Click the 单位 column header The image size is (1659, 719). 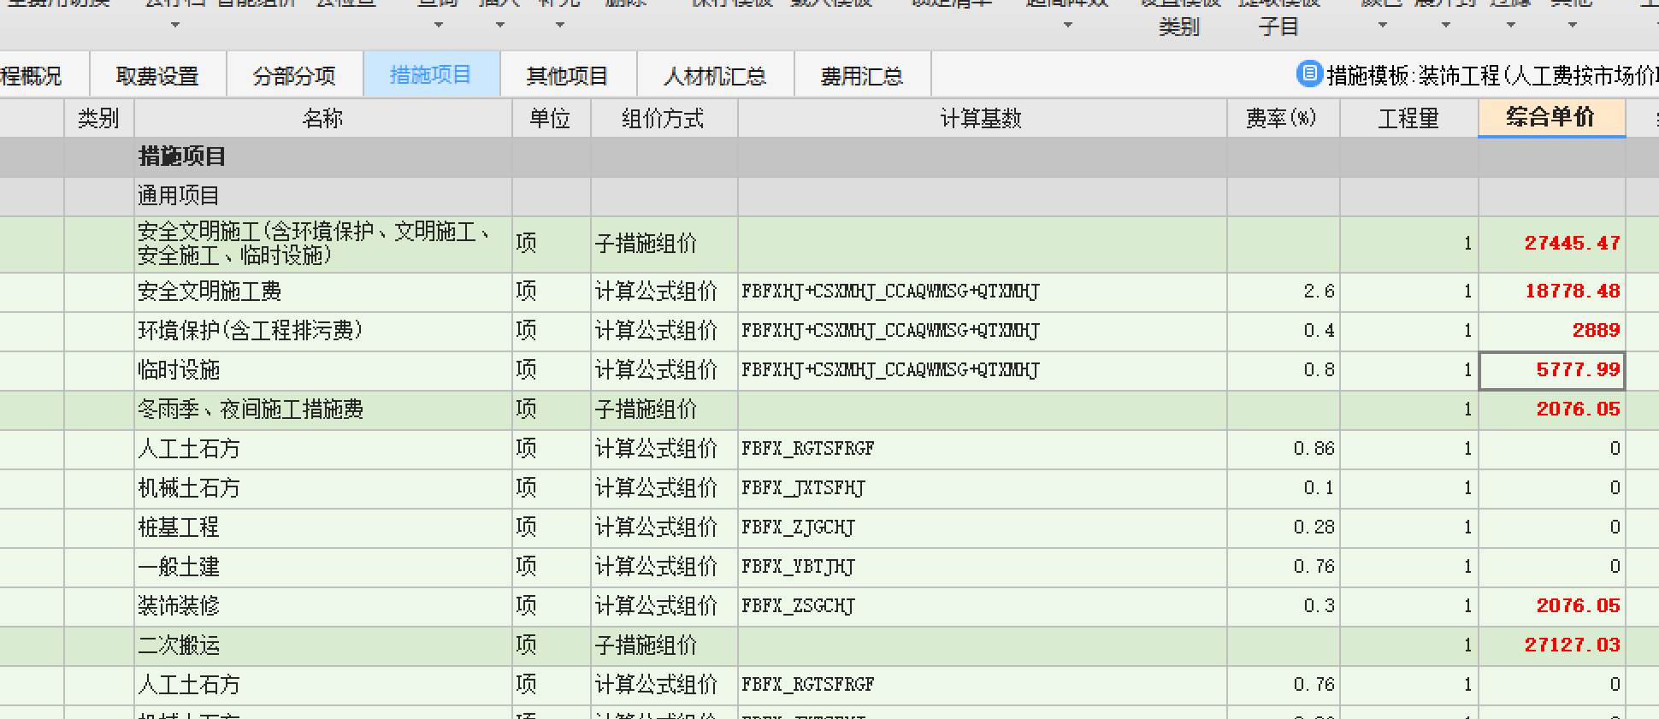pos(551,118)
